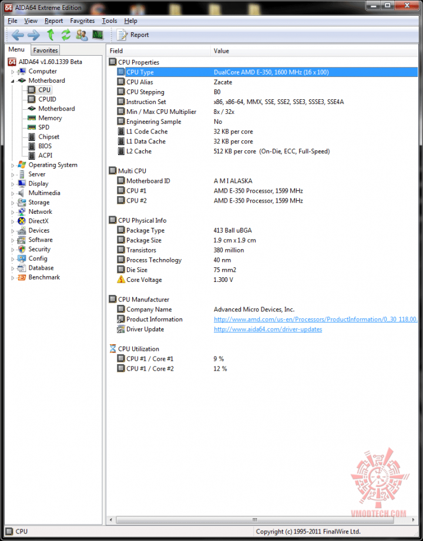Click the Refresh toolbar icon

(x=66, y=35)
